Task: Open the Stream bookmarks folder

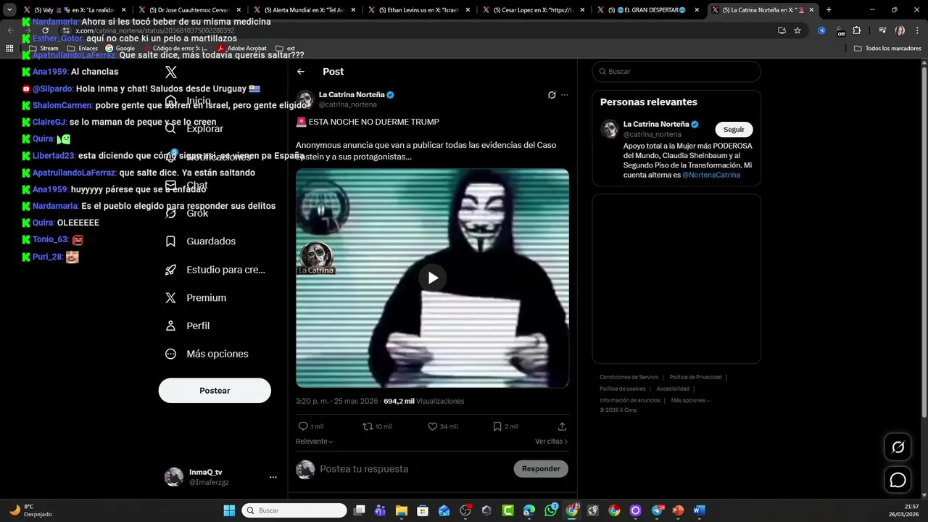Action: (43, 49)
